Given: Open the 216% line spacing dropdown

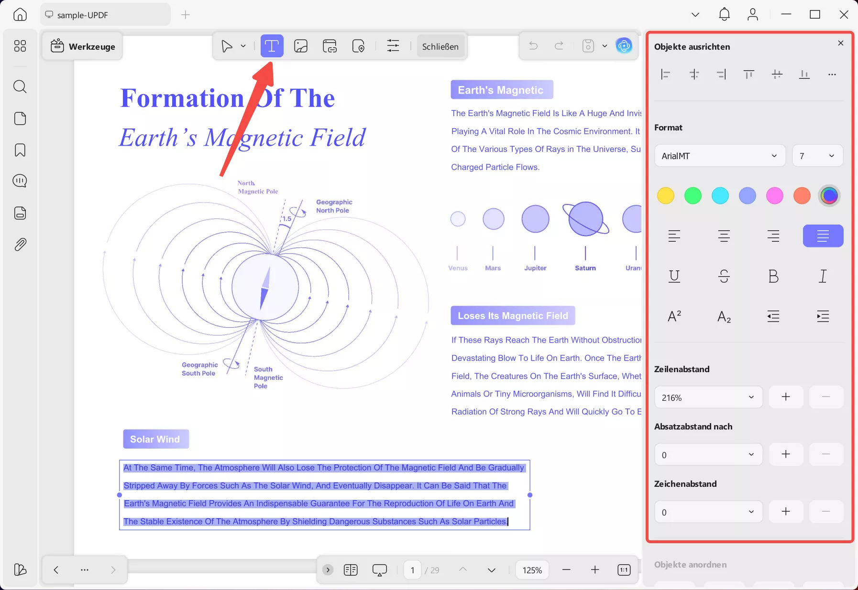Looking at the screenshot, I should click(708, 397).
